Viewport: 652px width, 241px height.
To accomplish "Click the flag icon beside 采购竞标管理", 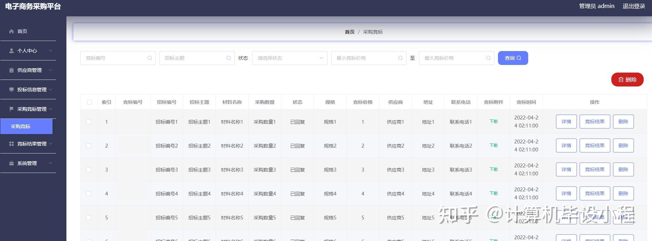I will [11, 109].
